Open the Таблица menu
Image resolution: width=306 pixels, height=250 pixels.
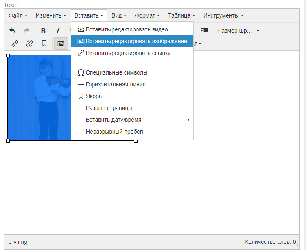[181, 15]
